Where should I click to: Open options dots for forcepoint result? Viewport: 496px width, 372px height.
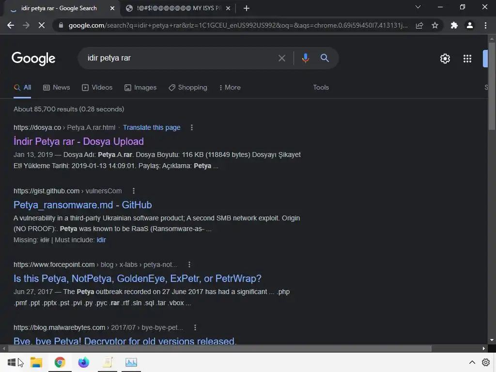click(x=189, y=264)
